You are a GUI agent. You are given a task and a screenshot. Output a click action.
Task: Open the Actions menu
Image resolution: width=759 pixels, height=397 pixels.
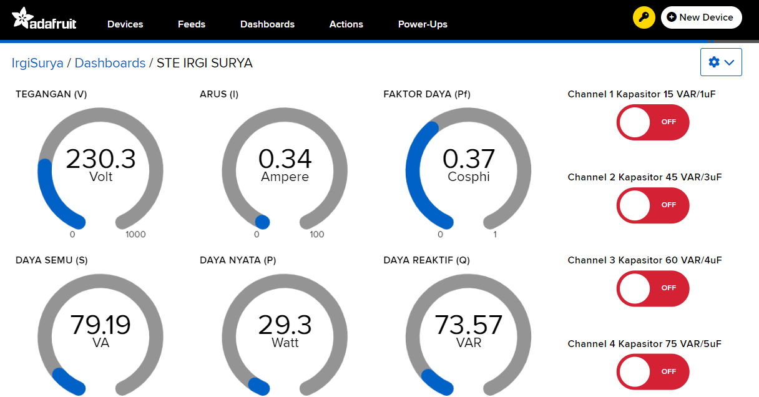[346, 24]
